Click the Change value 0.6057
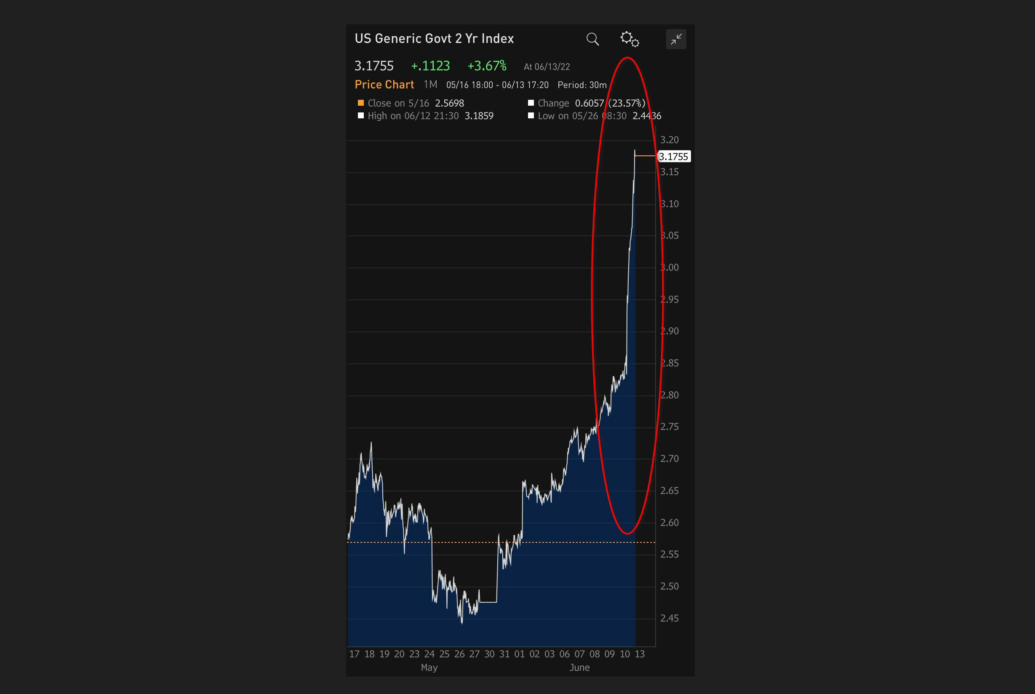 [590, 103]
